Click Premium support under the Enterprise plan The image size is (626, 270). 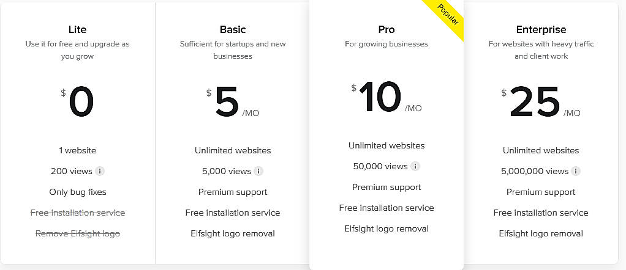(x=541, y=192)
